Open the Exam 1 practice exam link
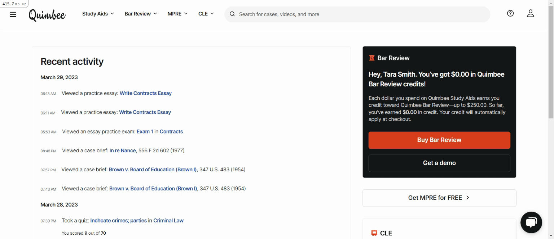 (145, 131)
